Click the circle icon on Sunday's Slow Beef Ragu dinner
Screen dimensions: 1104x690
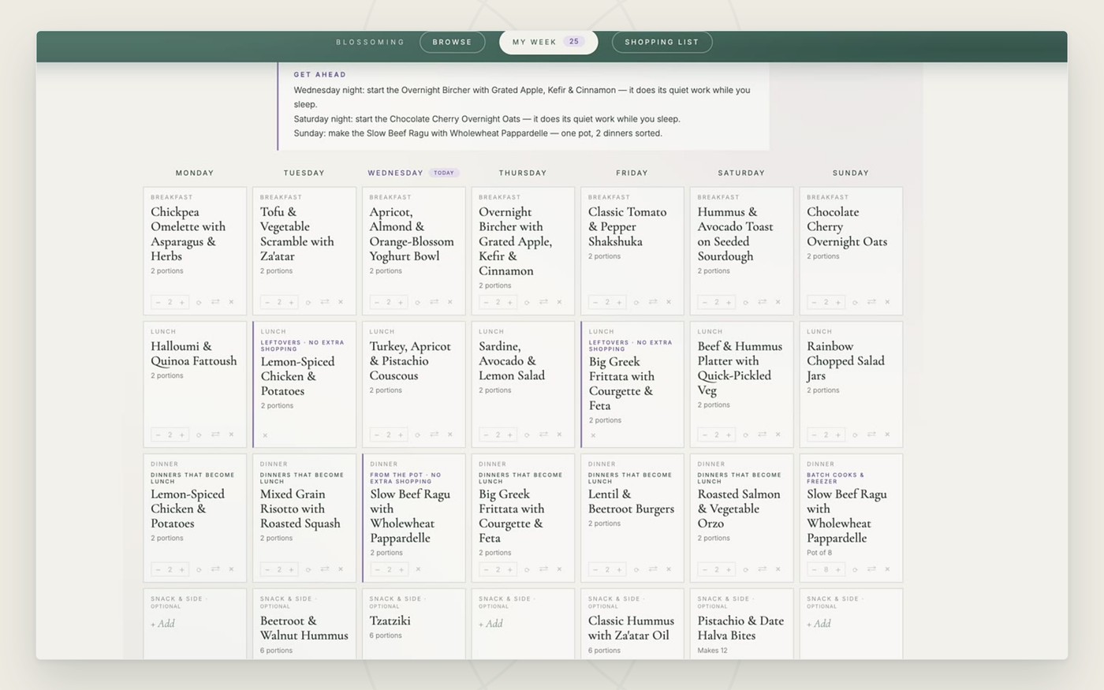[x=855, y=569]
